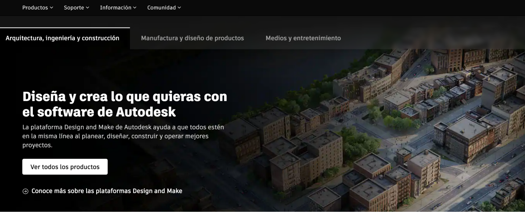Click the headline Diseña y crea lo que quieras
The width and height of the screenshot is (525, 212).
pos(125,104)
